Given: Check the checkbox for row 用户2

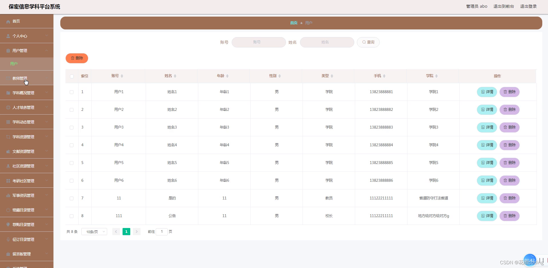Looking at the screenshot, I should coord(72,110).
